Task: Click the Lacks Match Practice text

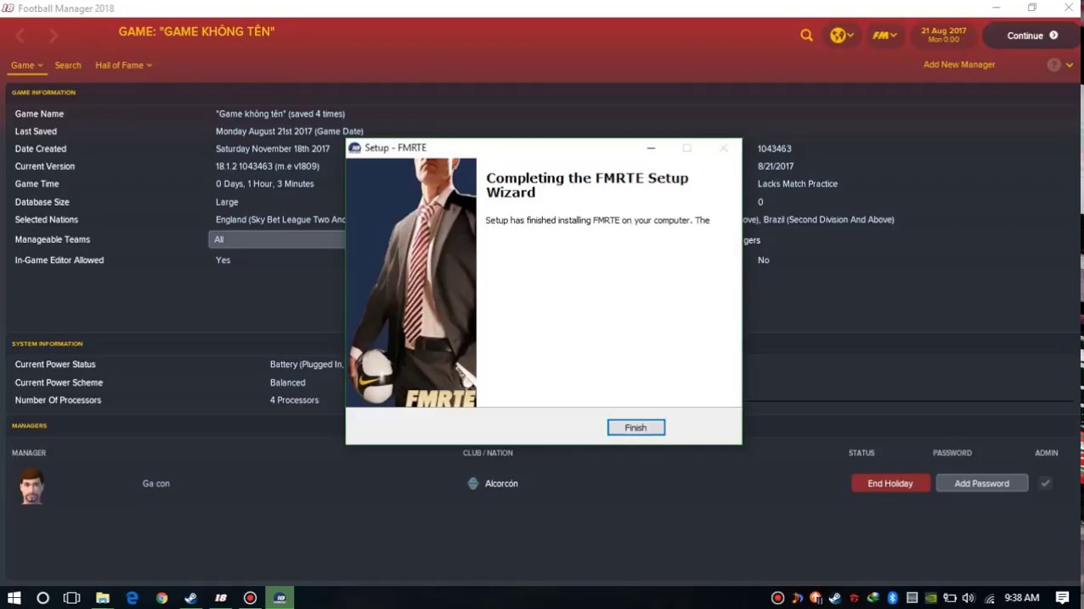Action: [798, 184]
